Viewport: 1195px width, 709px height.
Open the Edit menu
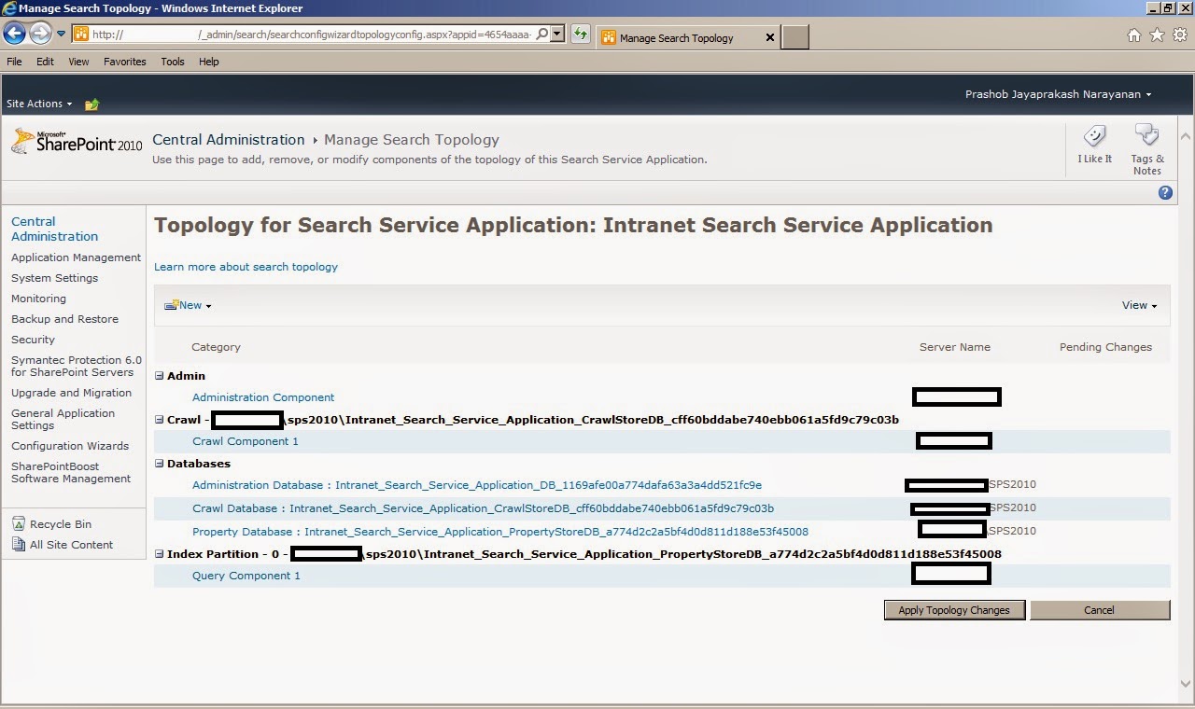click(x=45, y=62)
